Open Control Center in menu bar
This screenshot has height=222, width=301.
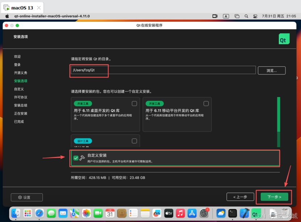pos(255,16)
